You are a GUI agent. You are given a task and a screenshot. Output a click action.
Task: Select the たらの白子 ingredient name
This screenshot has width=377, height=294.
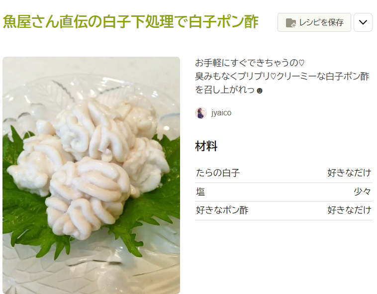tap(217, 173)
